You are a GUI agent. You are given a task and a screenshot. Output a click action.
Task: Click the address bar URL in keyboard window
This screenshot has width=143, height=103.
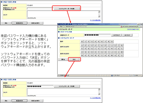pos(73,26)
